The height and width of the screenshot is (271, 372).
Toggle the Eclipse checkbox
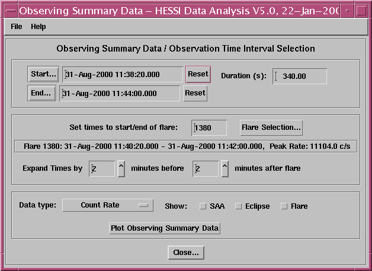[239, 206]
